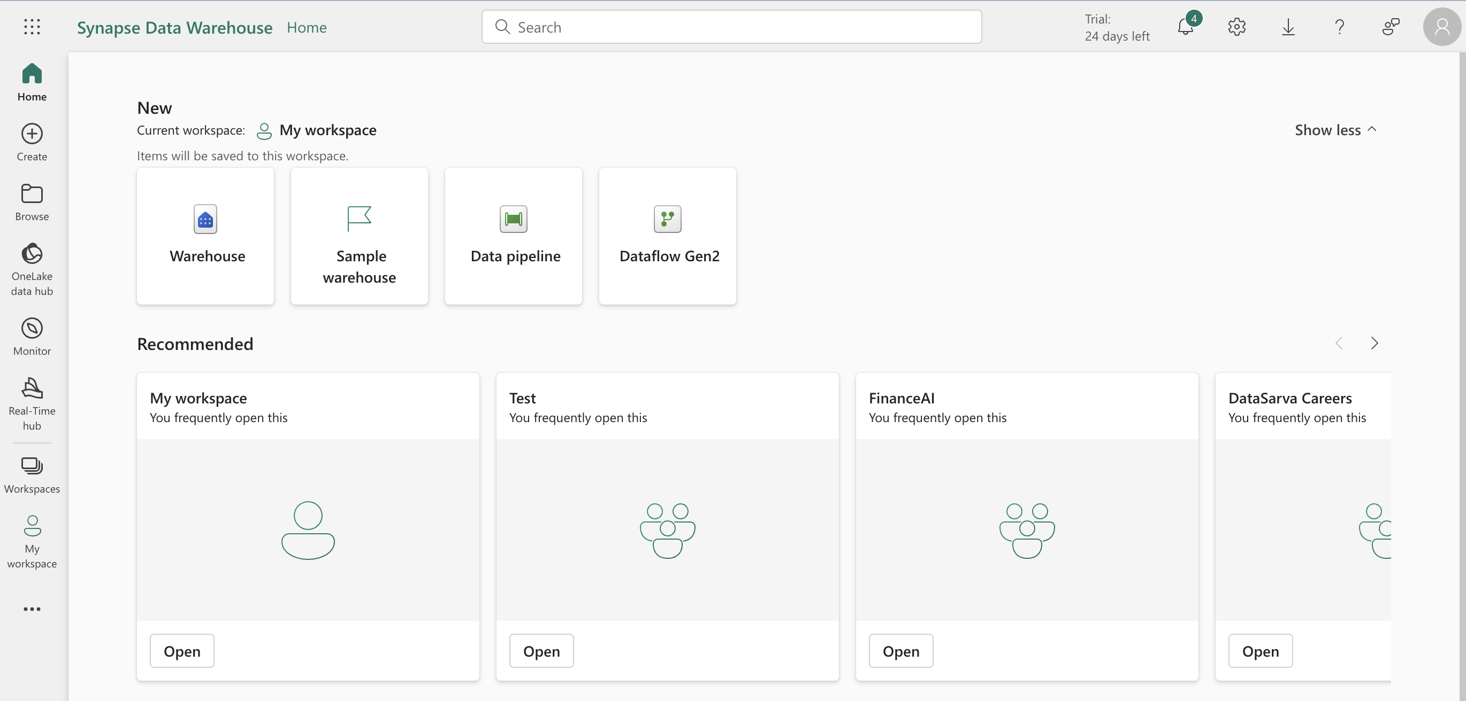
Task: Open the sidebar more options ellipsis
Action: coord(32,609)
